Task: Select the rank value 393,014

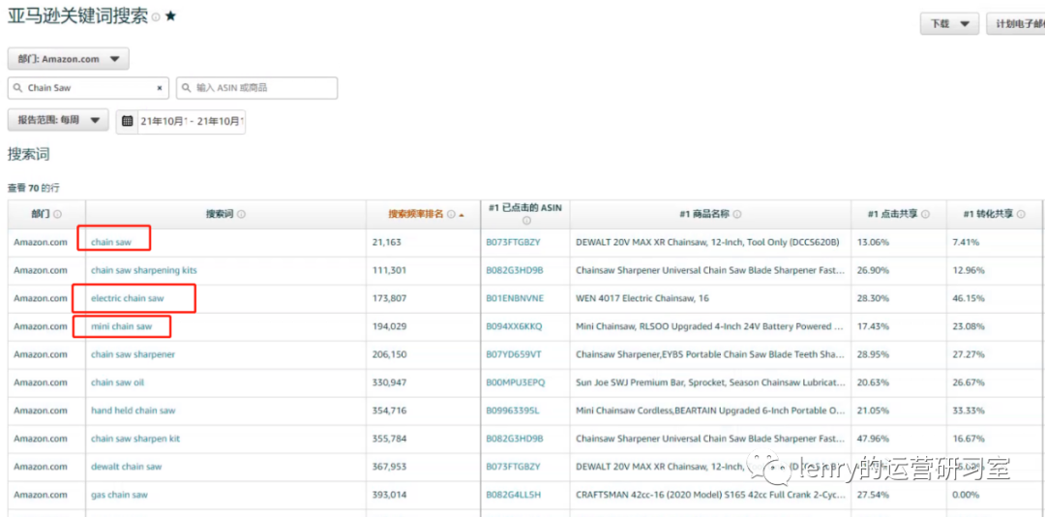Action: click(x=389, y=495)
